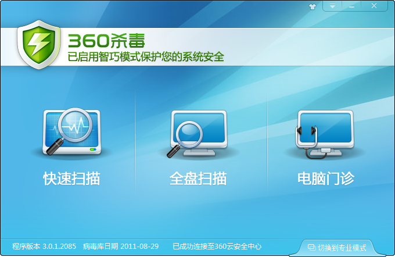
Task: Open computer clinic stethoscope icon
Action: 325,134
